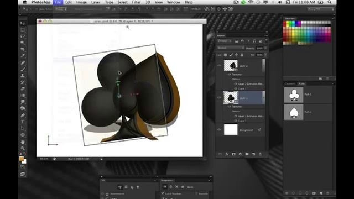Open the Layer menu
Viewport: 354px width, 199px height.
pos(96,2)
